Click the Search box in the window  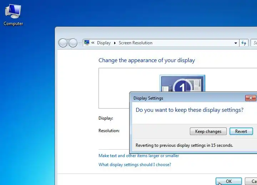point(254,43)
